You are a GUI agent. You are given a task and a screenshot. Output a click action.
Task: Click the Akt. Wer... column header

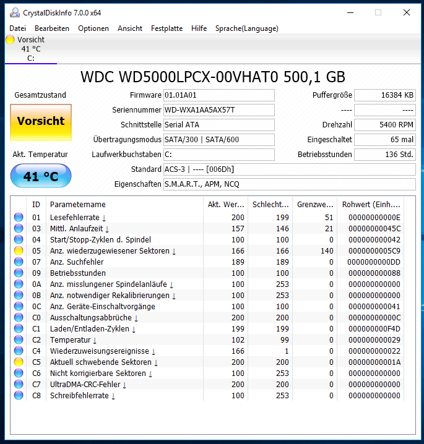[x=225, y=205]
